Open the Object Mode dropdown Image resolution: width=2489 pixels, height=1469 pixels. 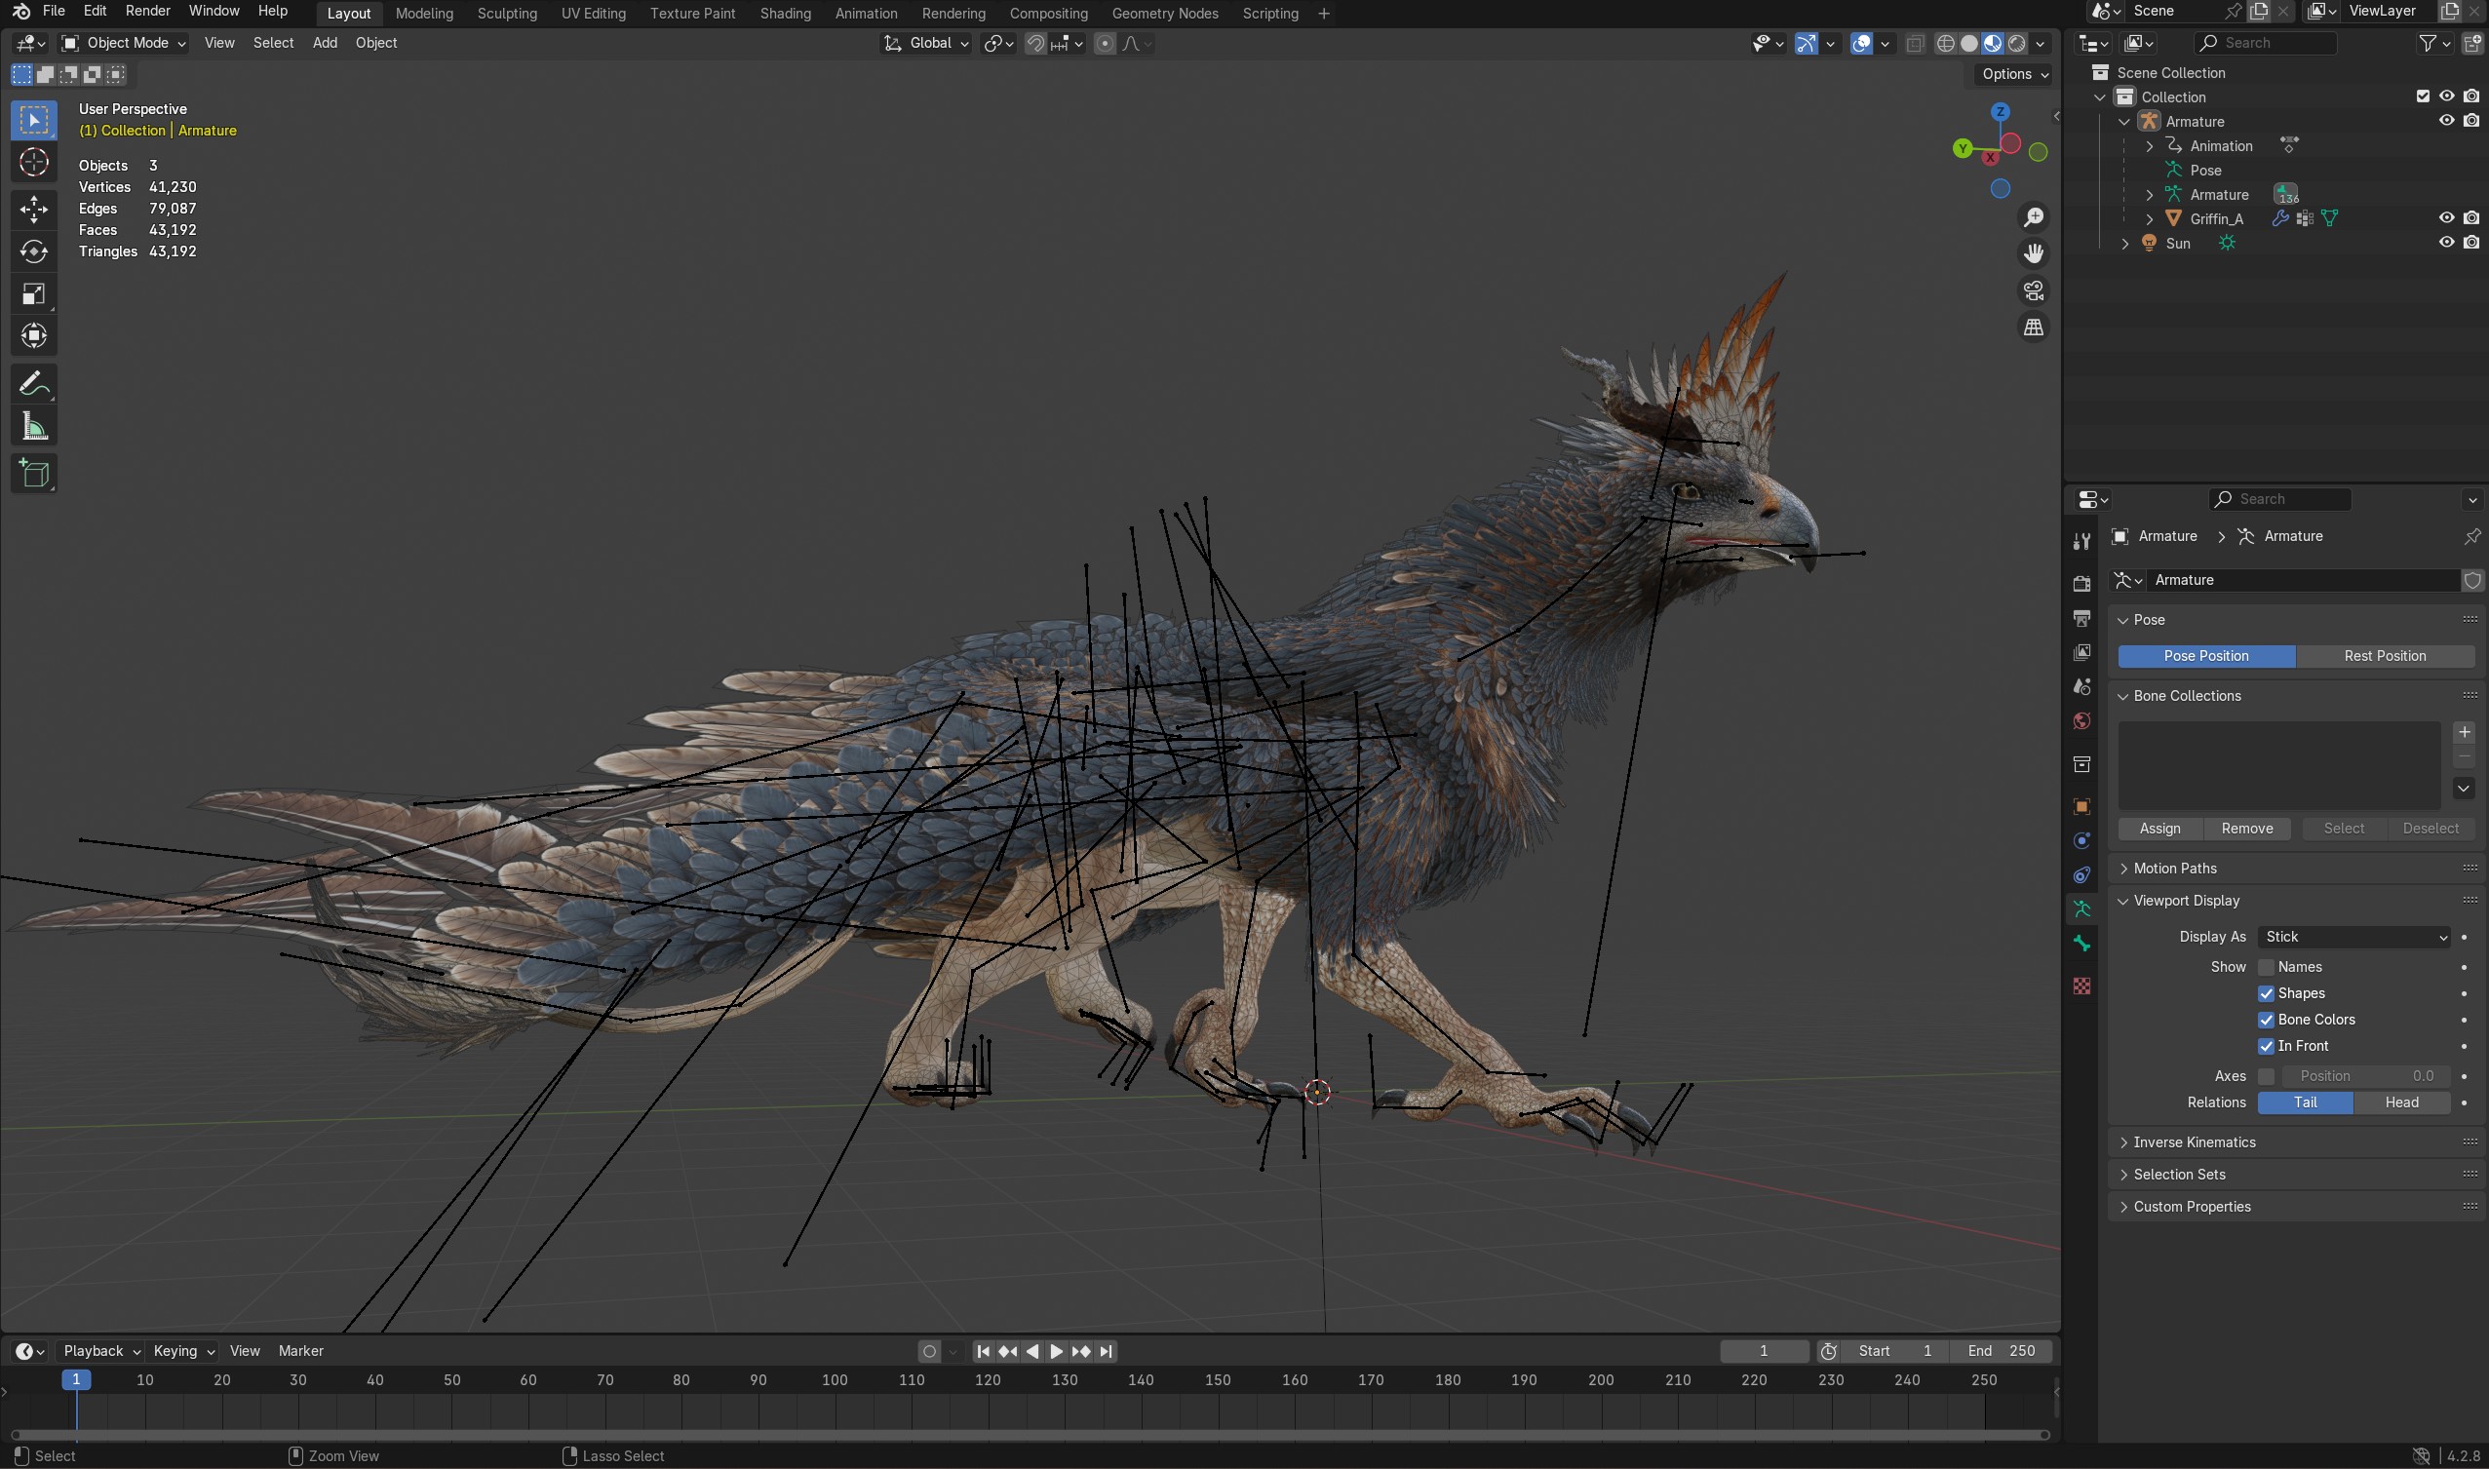click(124, 44)
